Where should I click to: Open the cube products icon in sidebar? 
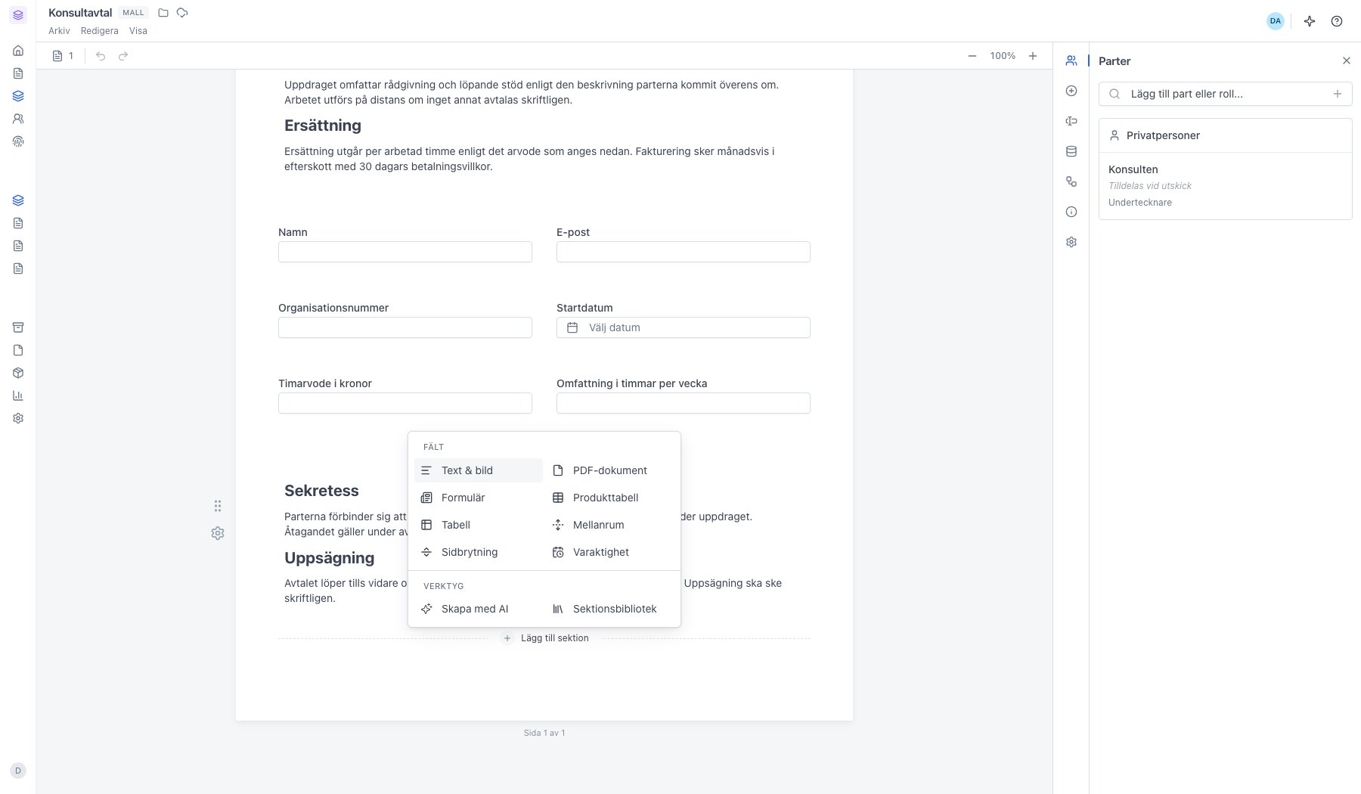(18, 373)
